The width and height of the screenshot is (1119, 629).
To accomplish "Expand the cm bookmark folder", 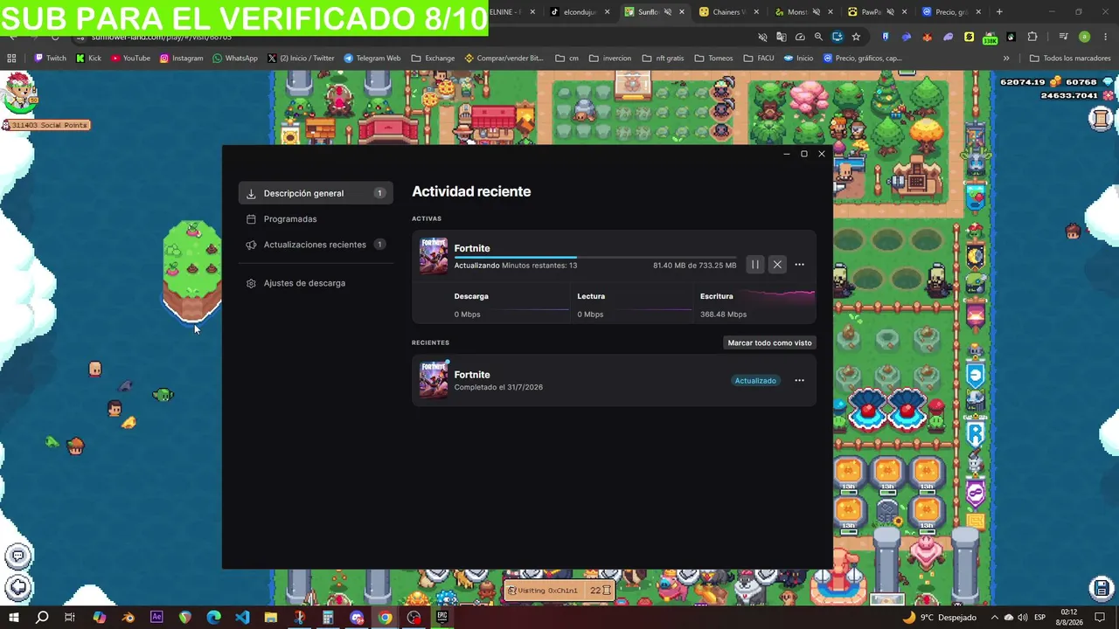I will 567,59.
